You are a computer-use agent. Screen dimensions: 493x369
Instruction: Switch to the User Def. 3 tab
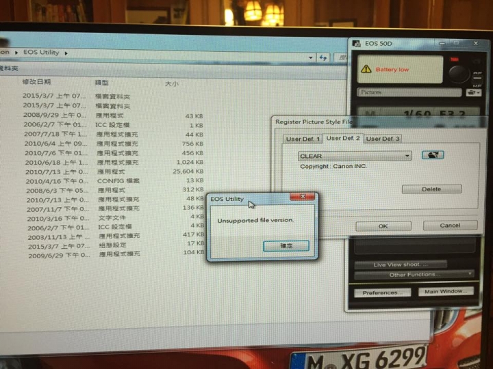(383, 139)
